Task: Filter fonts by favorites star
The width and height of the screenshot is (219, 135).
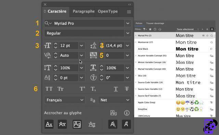Action: tap(150, 29)
